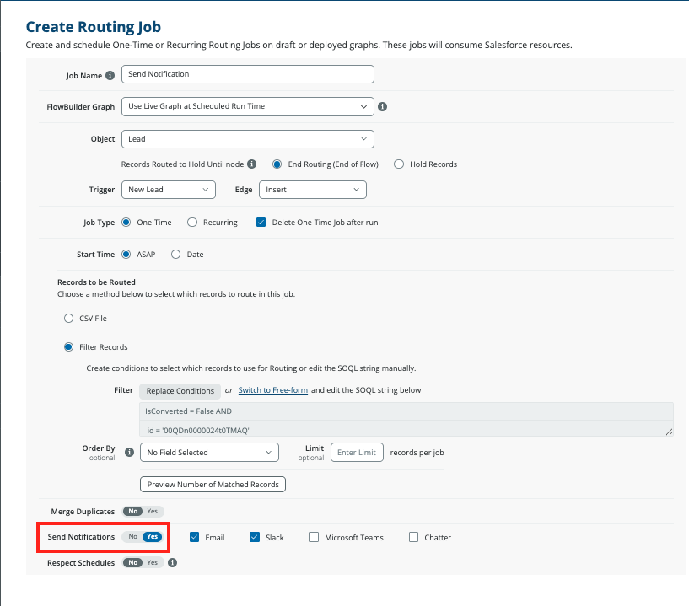This screenshot has width=689, height=612.
Task: Uncheck the Email notification checkbox
Action: 194,537
